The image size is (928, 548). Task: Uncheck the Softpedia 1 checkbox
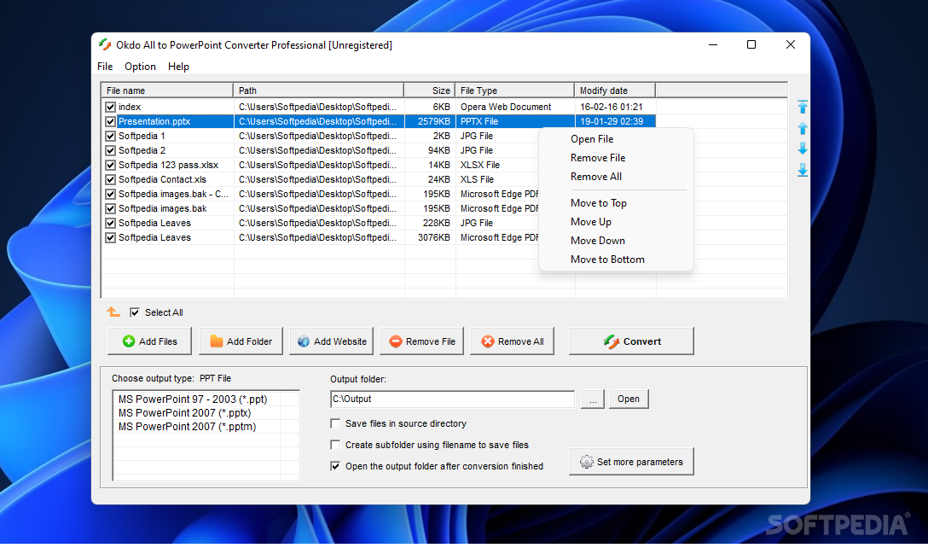(x=110, y=137)
